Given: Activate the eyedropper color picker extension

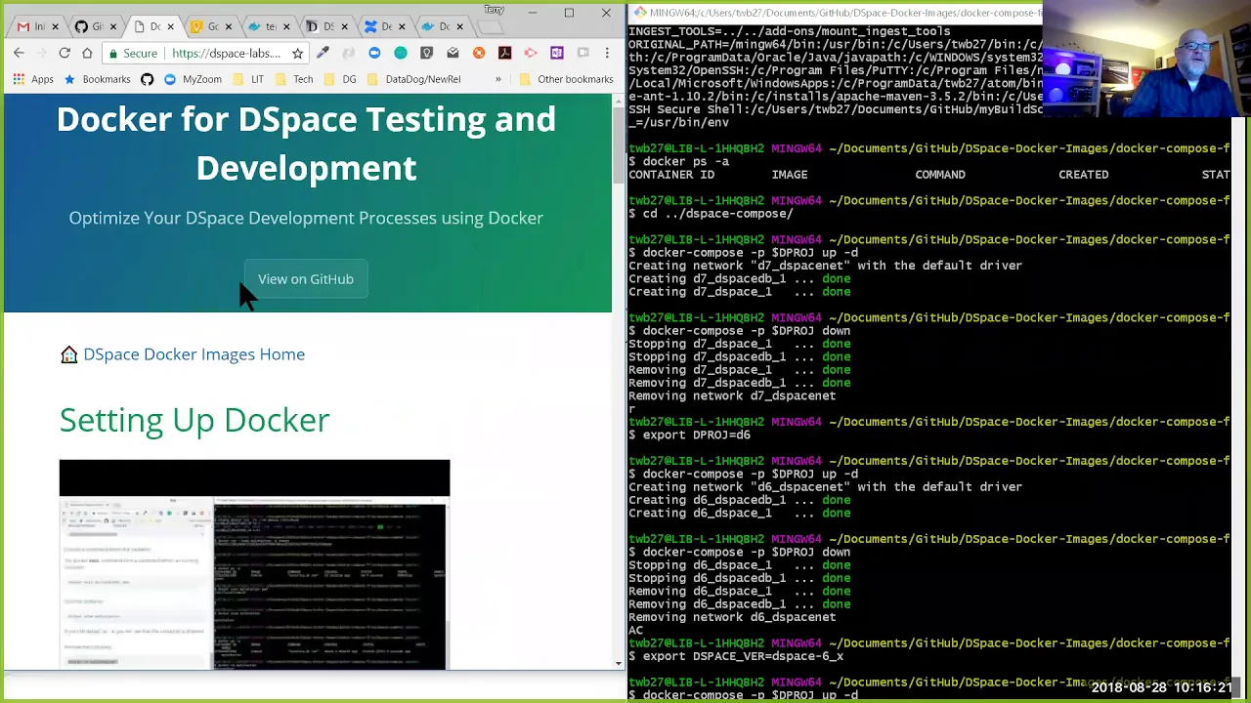Looking at the screenshot, I should pos(323,53).
